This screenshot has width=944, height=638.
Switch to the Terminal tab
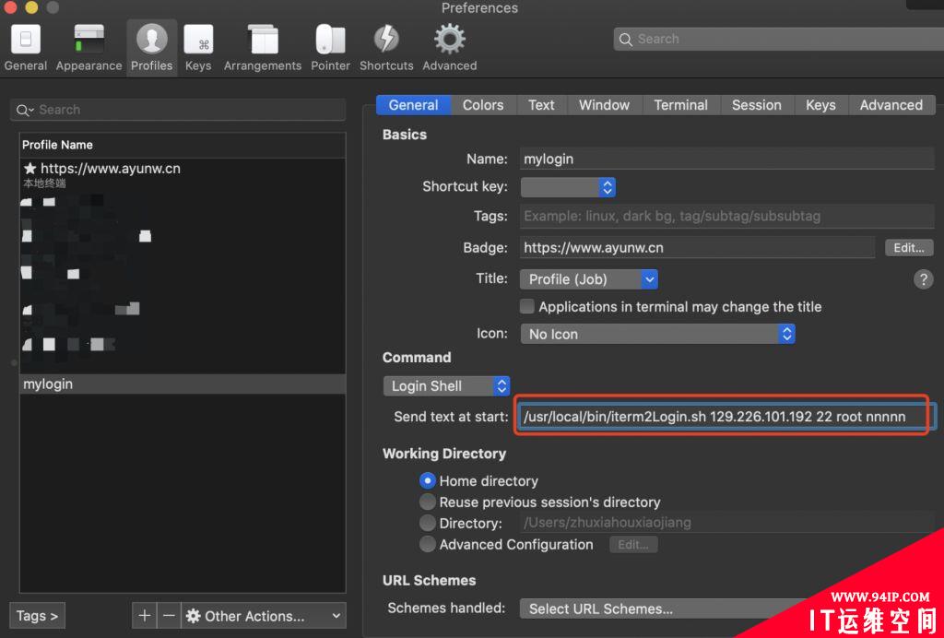point(681,105)
